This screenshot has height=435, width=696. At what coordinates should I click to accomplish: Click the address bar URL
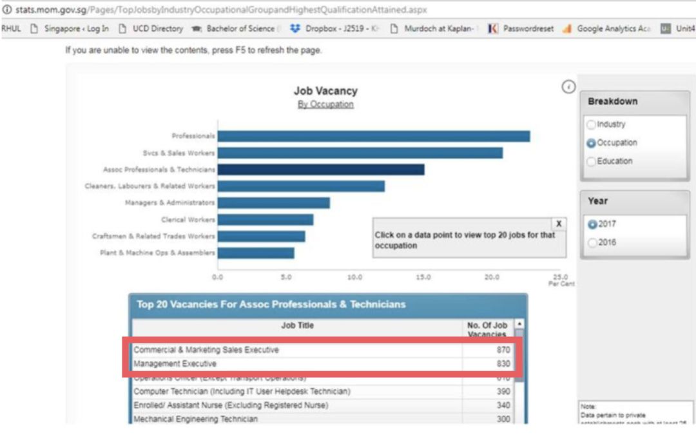[x=219, y=10]
